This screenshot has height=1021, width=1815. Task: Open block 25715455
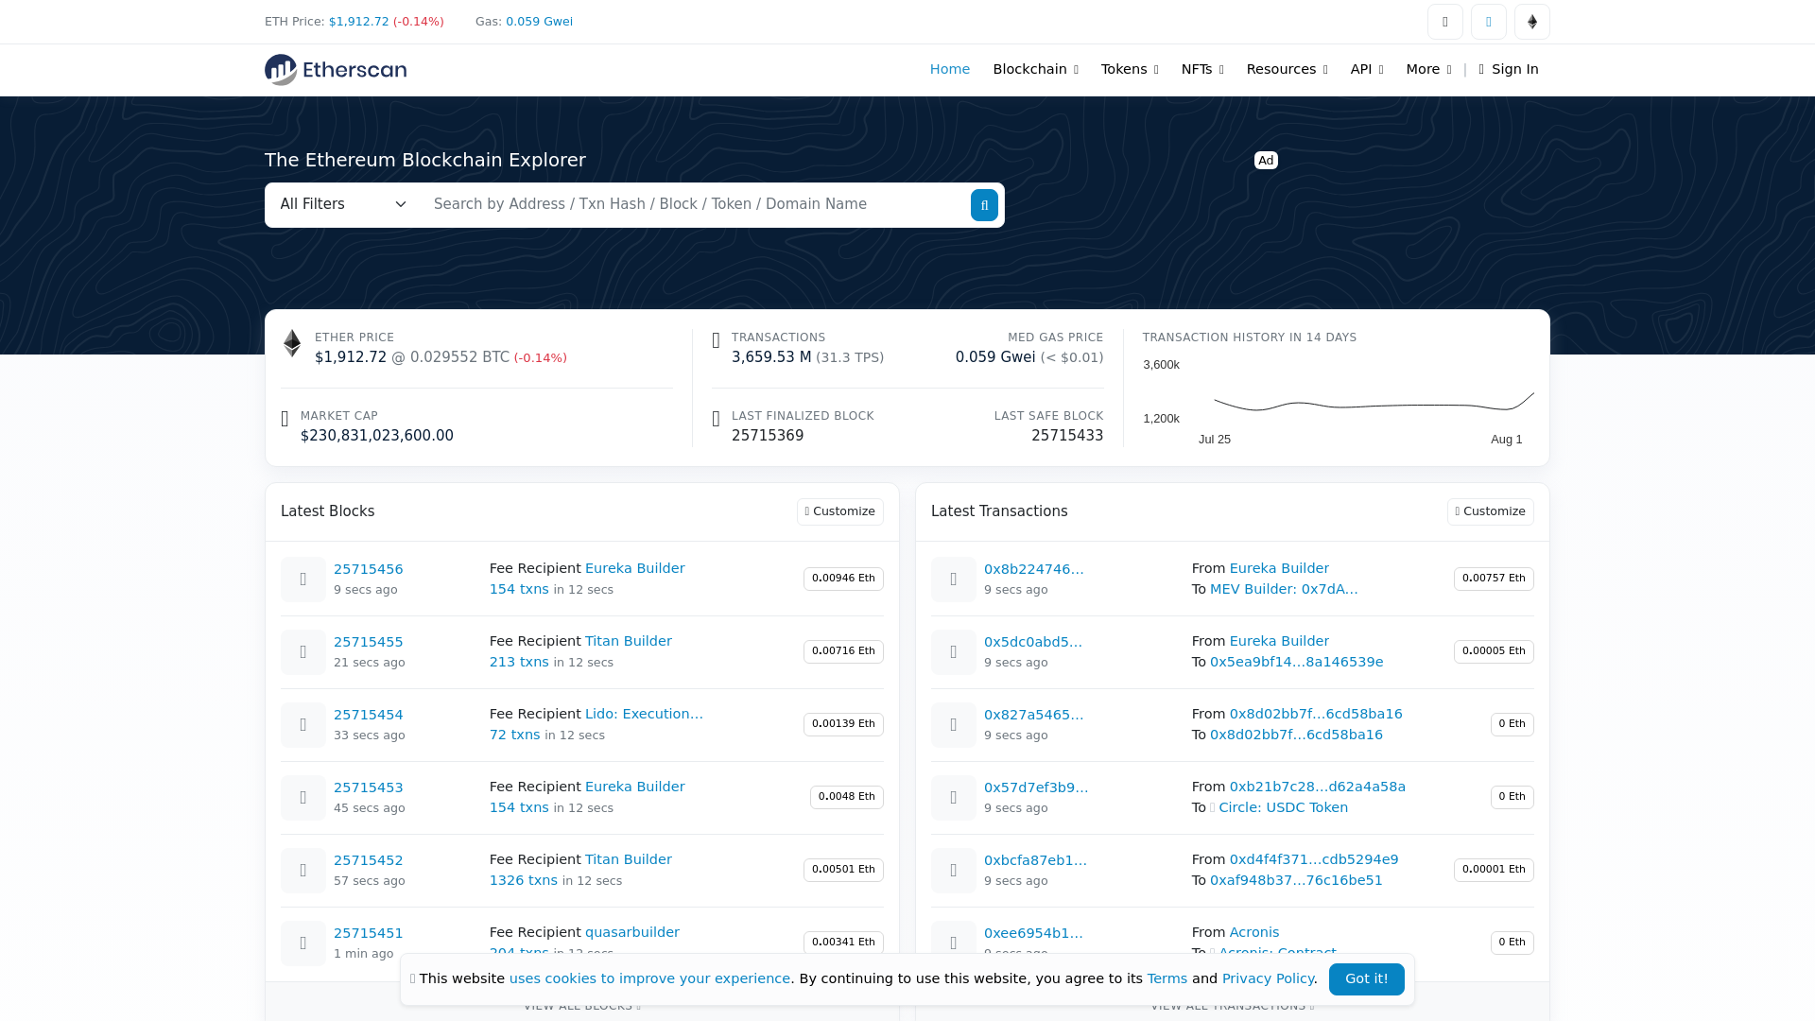click(x=369, y=642)
